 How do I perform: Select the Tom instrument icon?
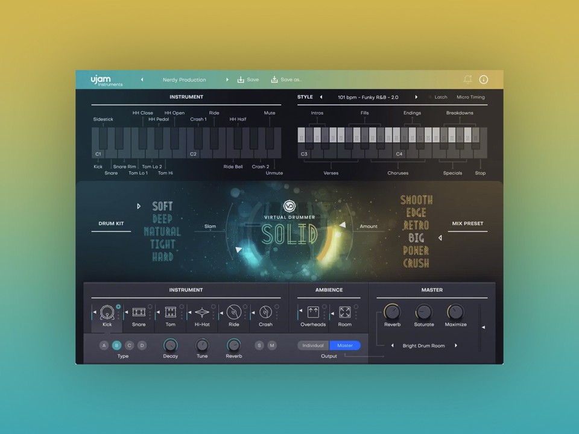pos(170,312)
